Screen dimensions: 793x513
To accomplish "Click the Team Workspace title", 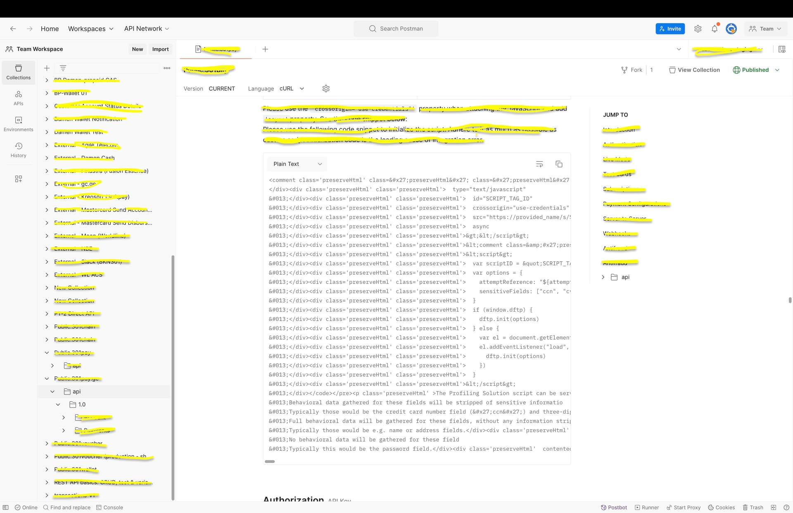I will tap(40, 49).
